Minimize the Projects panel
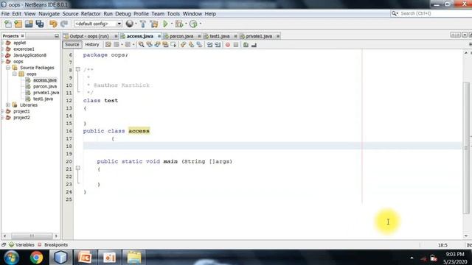472x265 pixels. point(57,36)
